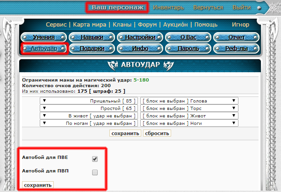Open the Реф-лы tab
The height and width of the screenshot is (192, 281).
(237, 48)
